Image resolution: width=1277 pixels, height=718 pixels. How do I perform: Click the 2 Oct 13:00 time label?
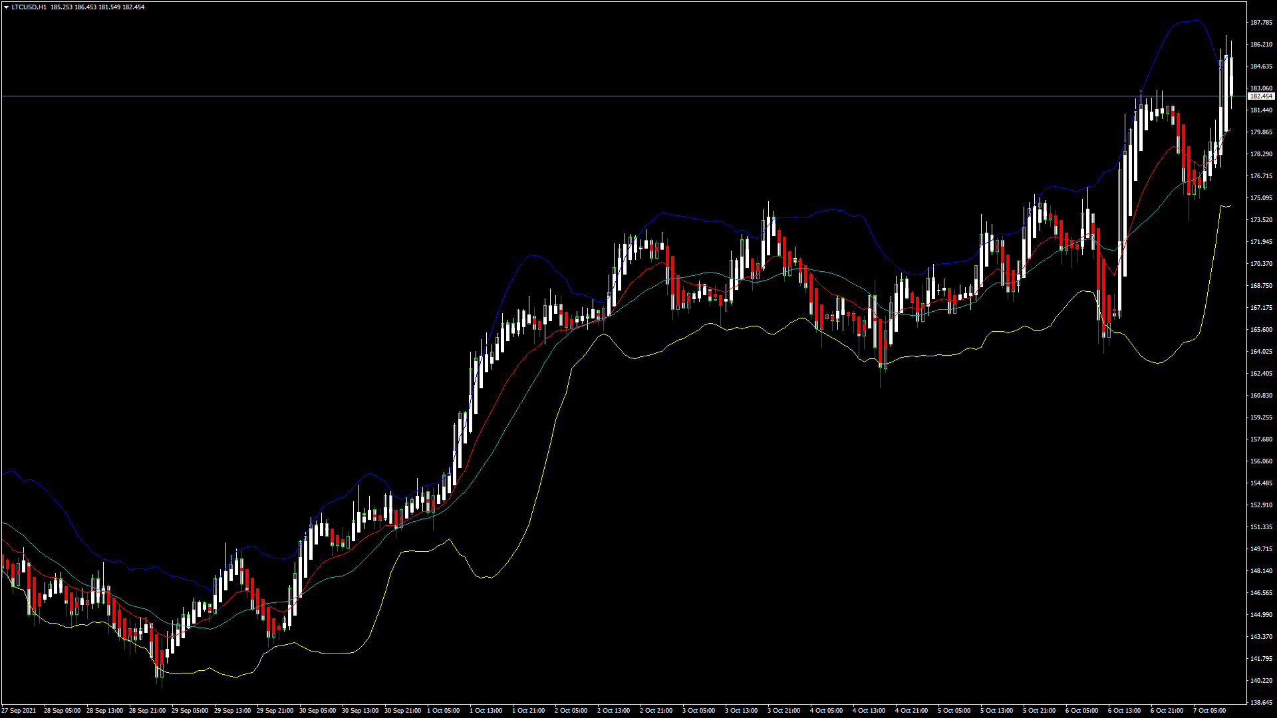(613, 711)
